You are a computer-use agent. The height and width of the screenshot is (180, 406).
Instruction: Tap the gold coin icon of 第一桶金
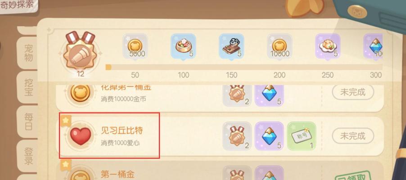tap(81, 175)
